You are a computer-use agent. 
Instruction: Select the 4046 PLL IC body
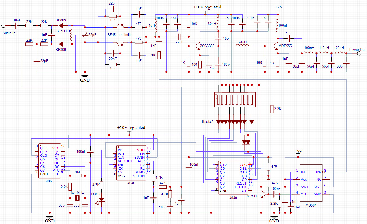pos(131,163)
